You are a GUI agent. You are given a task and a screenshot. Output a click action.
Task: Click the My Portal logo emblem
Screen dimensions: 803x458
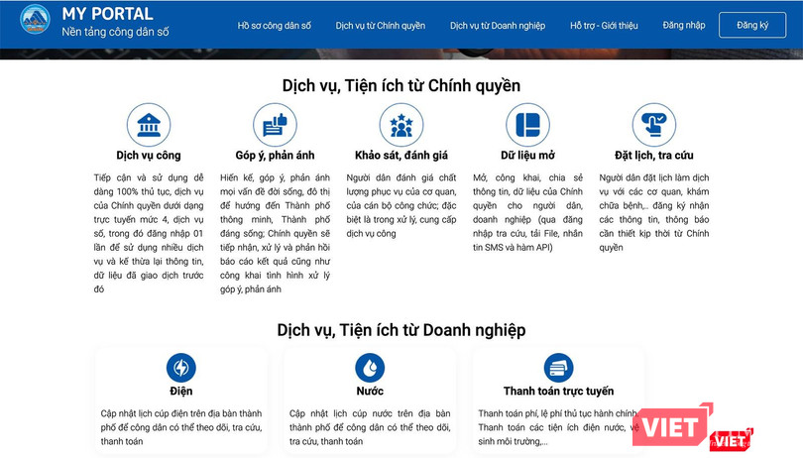point(35,20)
